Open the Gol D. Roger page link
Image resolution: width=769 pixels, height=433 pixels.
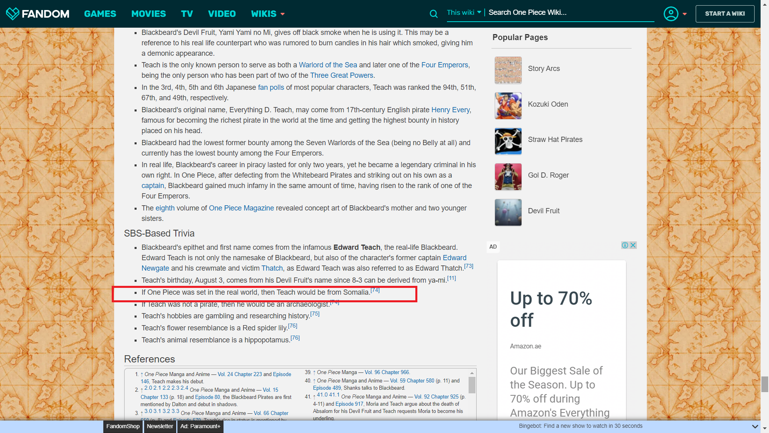(x=548, y=175)
